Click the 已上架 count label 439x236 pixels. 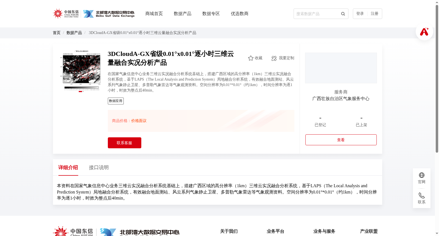361,125
